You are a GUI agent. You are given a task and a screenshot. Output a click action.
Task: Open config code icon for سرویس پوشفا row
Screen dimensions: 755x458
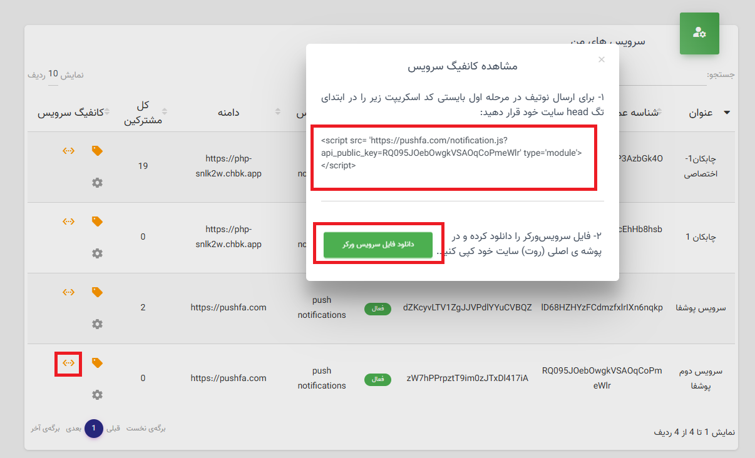pyautogui.click(x=69, y=292)
